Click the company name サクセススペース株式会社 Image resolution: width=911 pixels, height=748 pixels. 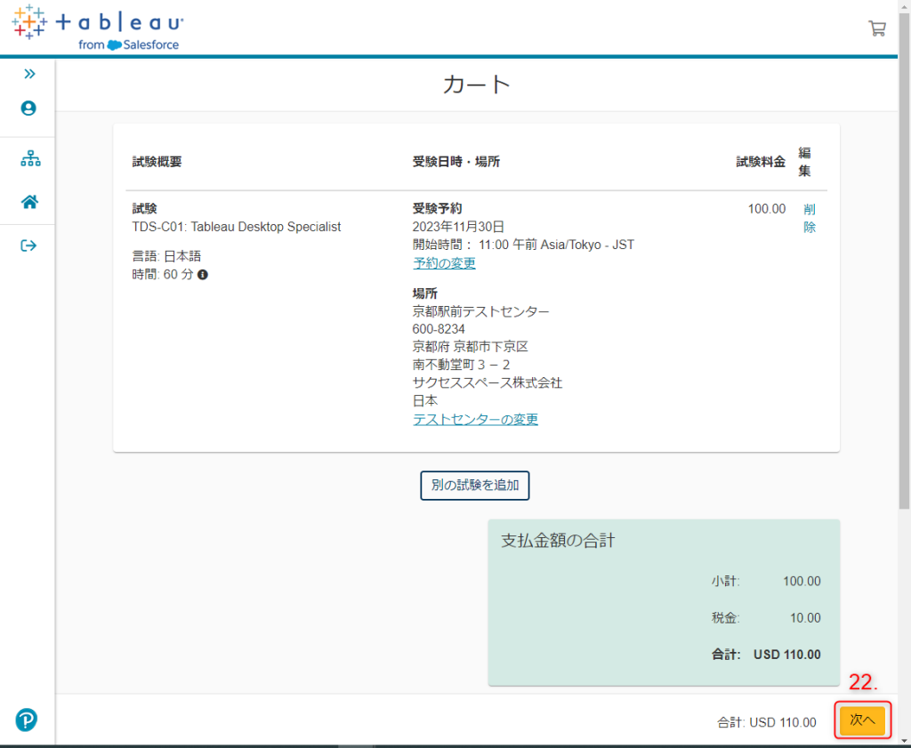point(488,382)
